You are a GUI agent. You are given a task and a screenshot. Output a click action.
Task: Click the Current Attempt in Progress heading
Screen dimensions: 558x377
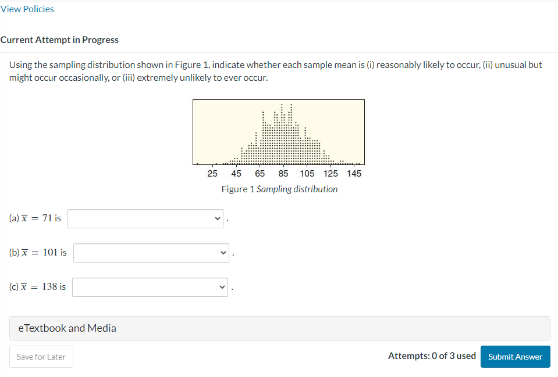coord(60,40)
